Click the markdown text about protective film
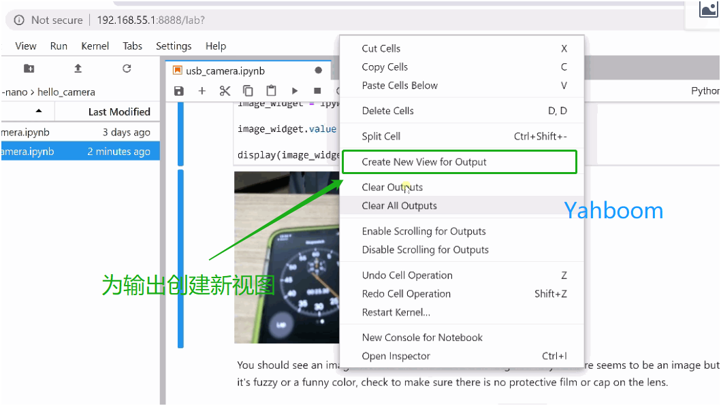Screen dimensions: 721x406 (453, 382)
